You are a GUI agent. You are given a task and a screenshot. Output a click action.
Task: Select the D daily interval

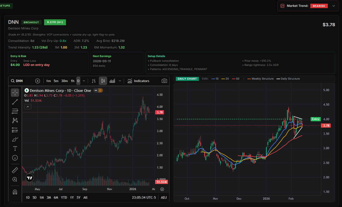tap(78, 81)
